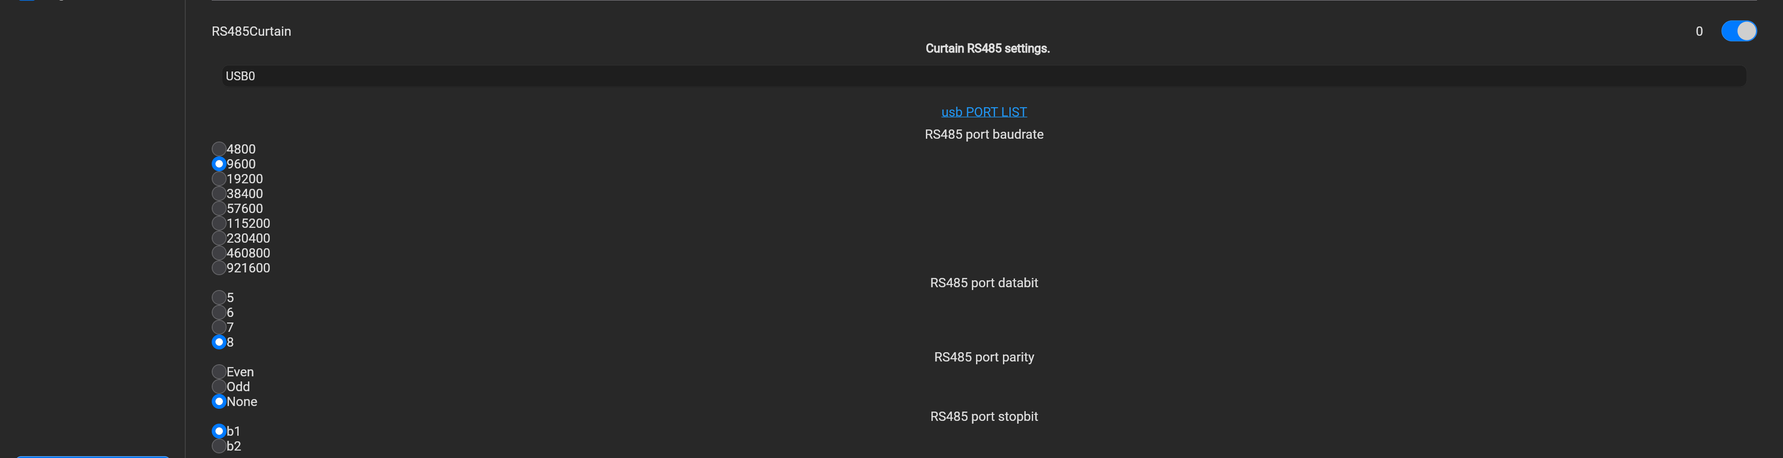Select databit value 5
Viewport: 1783px width, 458px height.
219,297
